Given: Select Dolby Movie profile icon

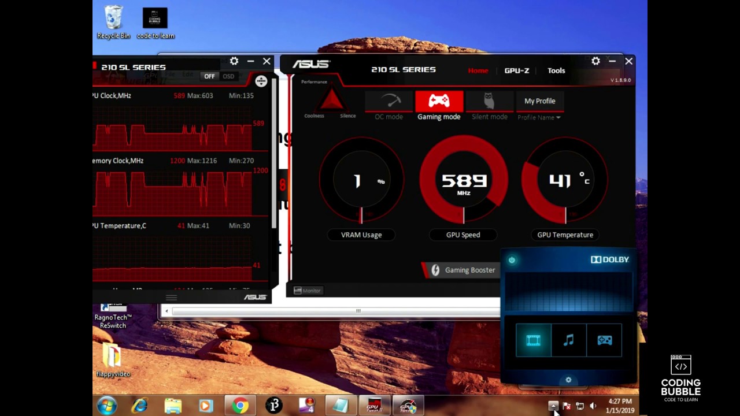Looking at the screenshot, I should pos(533,340).
